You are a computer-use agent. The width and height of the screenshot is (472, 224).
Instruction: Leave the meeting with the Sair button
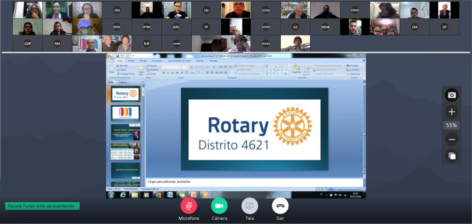280,206
